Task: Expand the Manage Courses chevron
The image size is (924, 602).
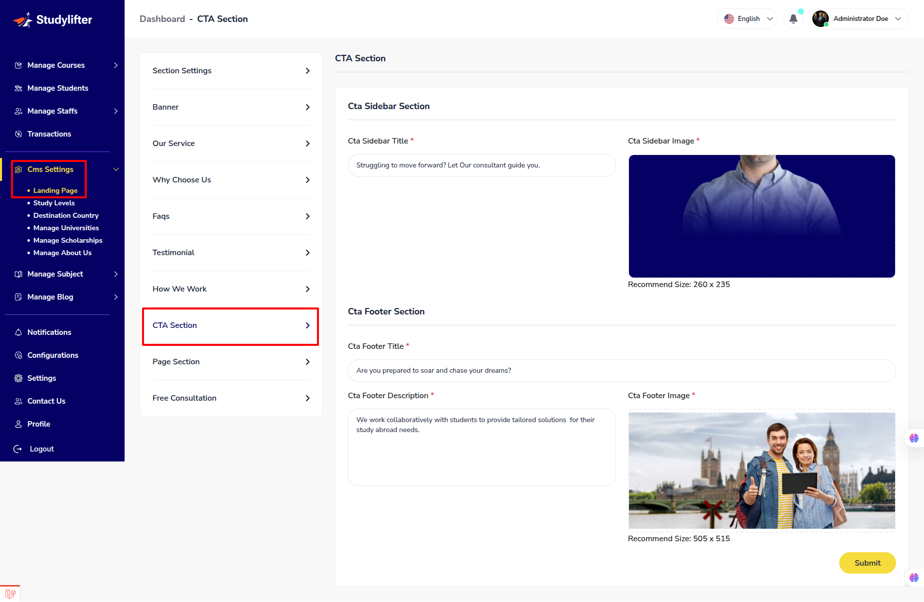Action: pos(116,65)
